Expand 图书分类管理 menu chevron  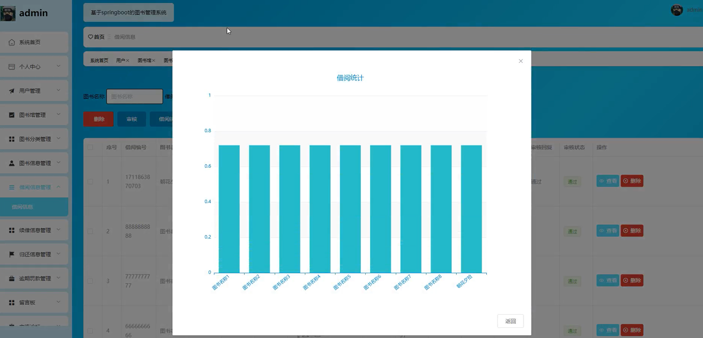coord(58,138)
